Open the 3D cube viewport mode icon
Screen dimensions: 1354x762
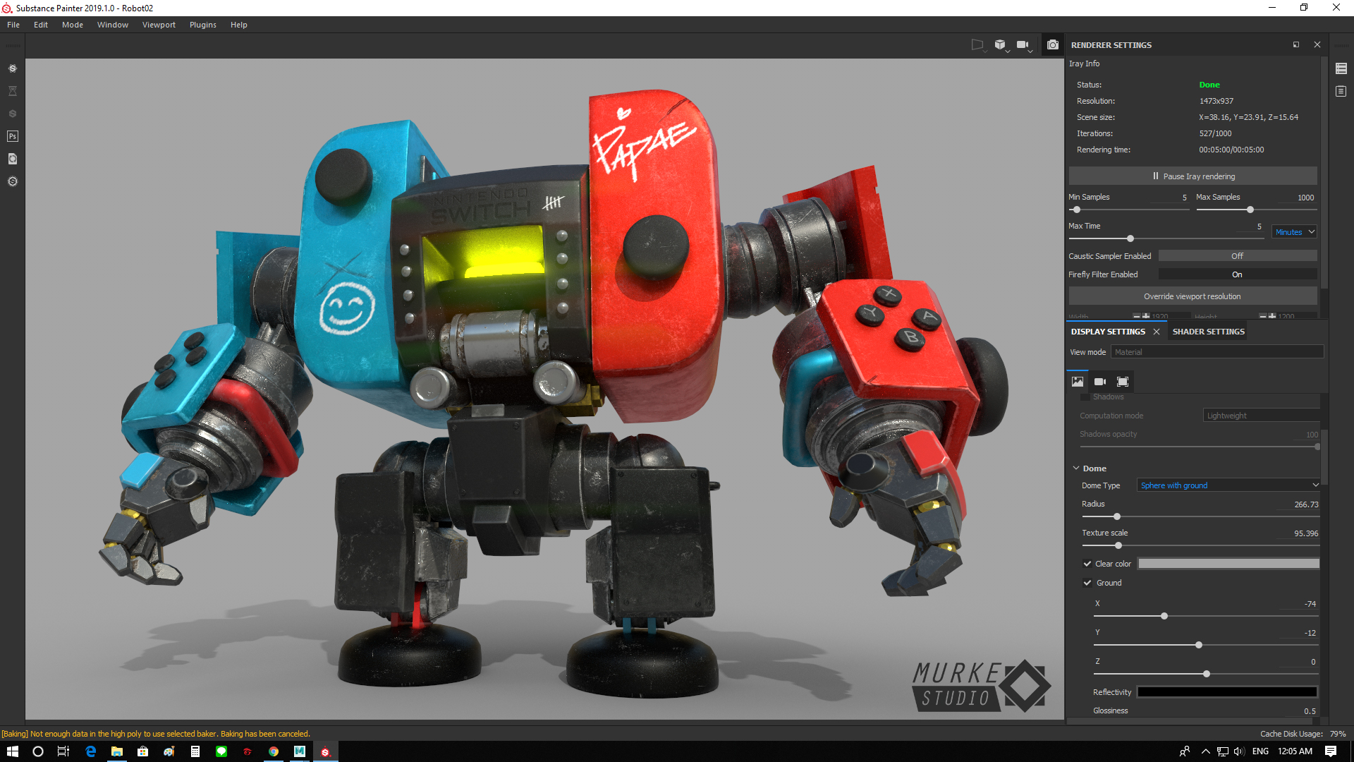coord(1000,44)
